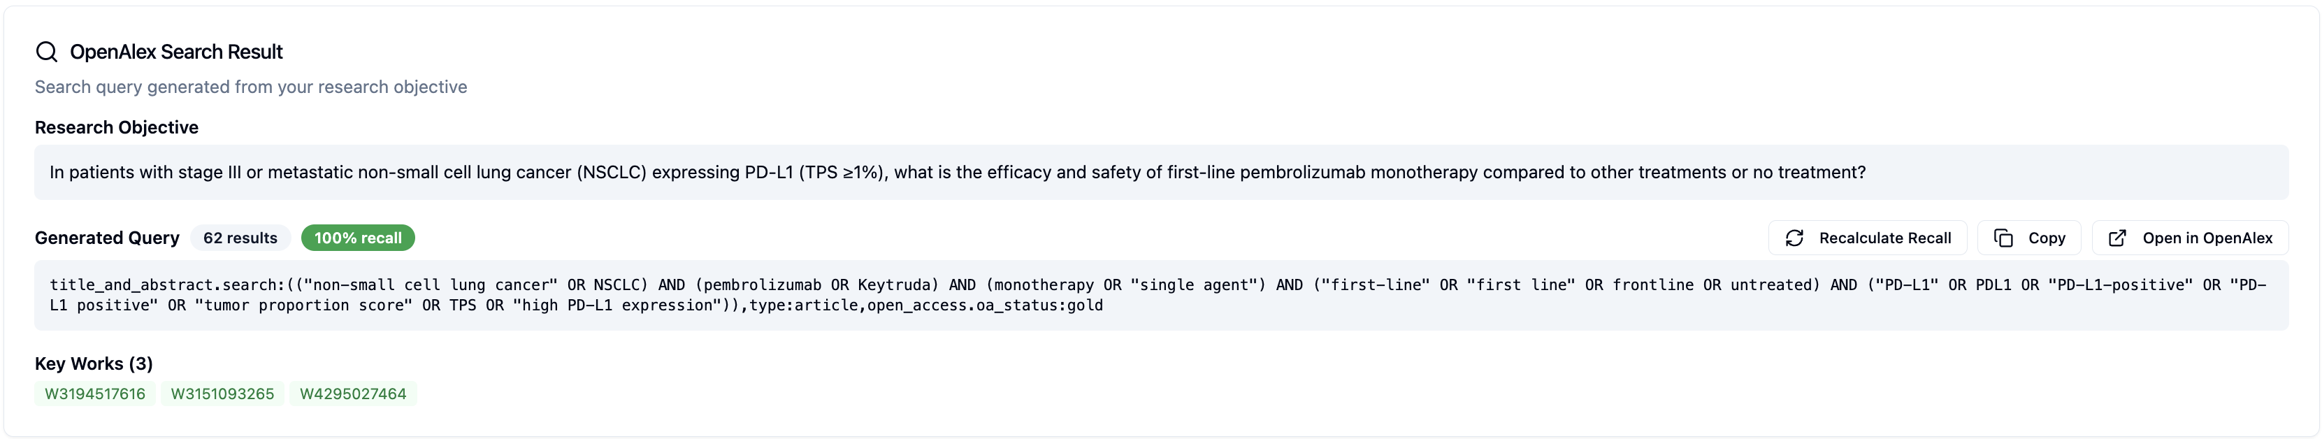Click the refresh arrows icon beside Recalculate Recall
Viewport: 2322px width, 439px height.
coord(1794,238)
